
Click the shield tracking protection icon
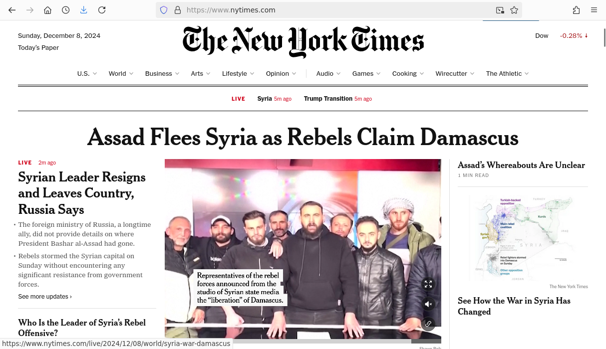coord(164,10)
